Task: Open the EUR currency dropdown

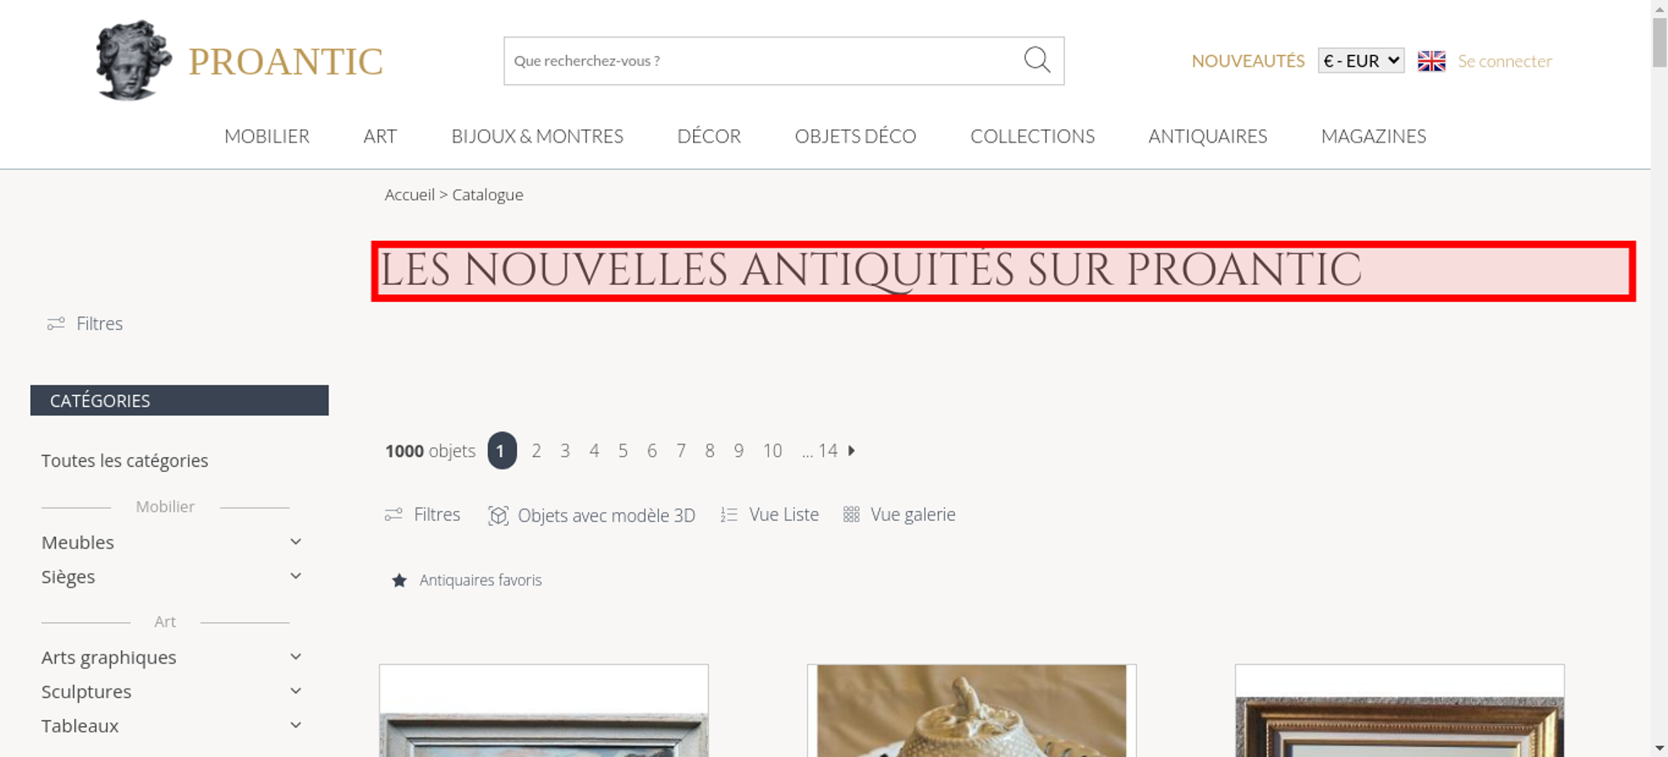Action: click(x=1361, y=61)
